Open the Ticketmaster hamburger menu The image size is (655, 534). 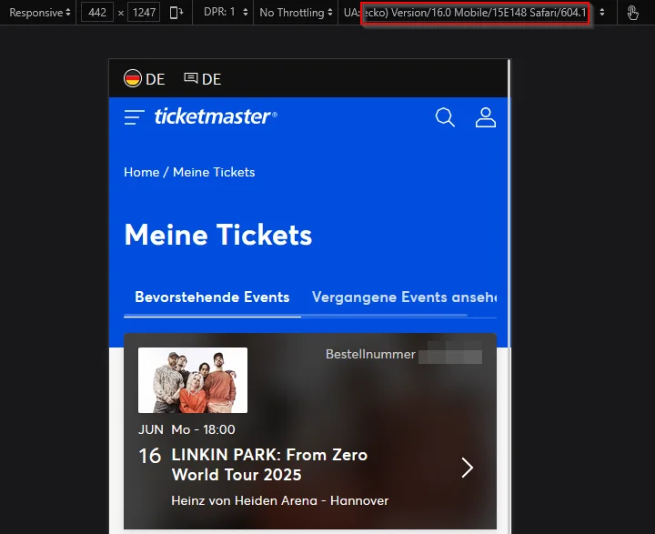coord(134,117)
